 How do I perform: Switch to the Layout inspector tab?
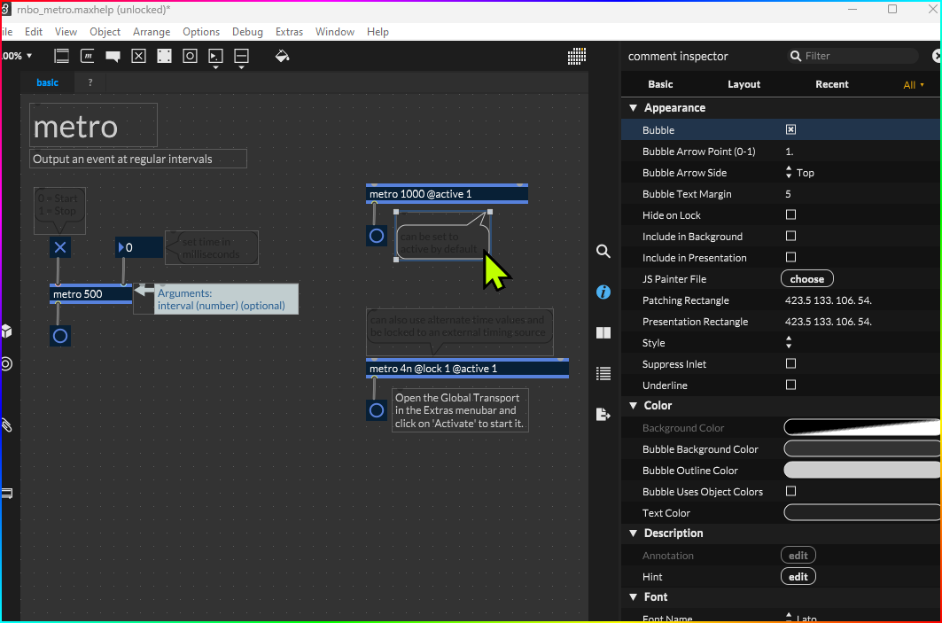743,85
